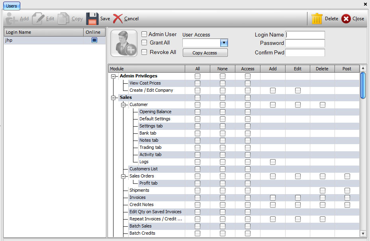Check Access for Batch Sales row

click(248, 226)
